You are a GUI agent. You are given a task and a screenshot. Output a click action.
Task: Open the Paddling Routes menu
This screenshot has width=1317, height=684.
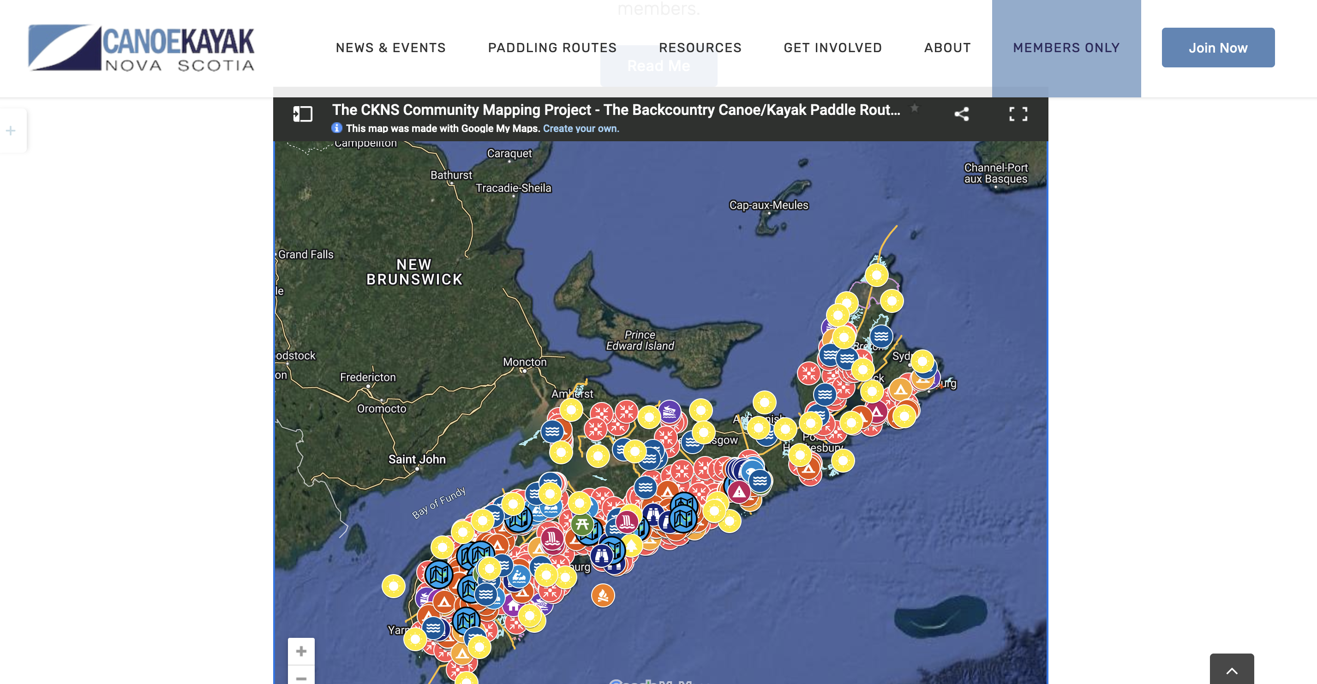coord(552,48)
